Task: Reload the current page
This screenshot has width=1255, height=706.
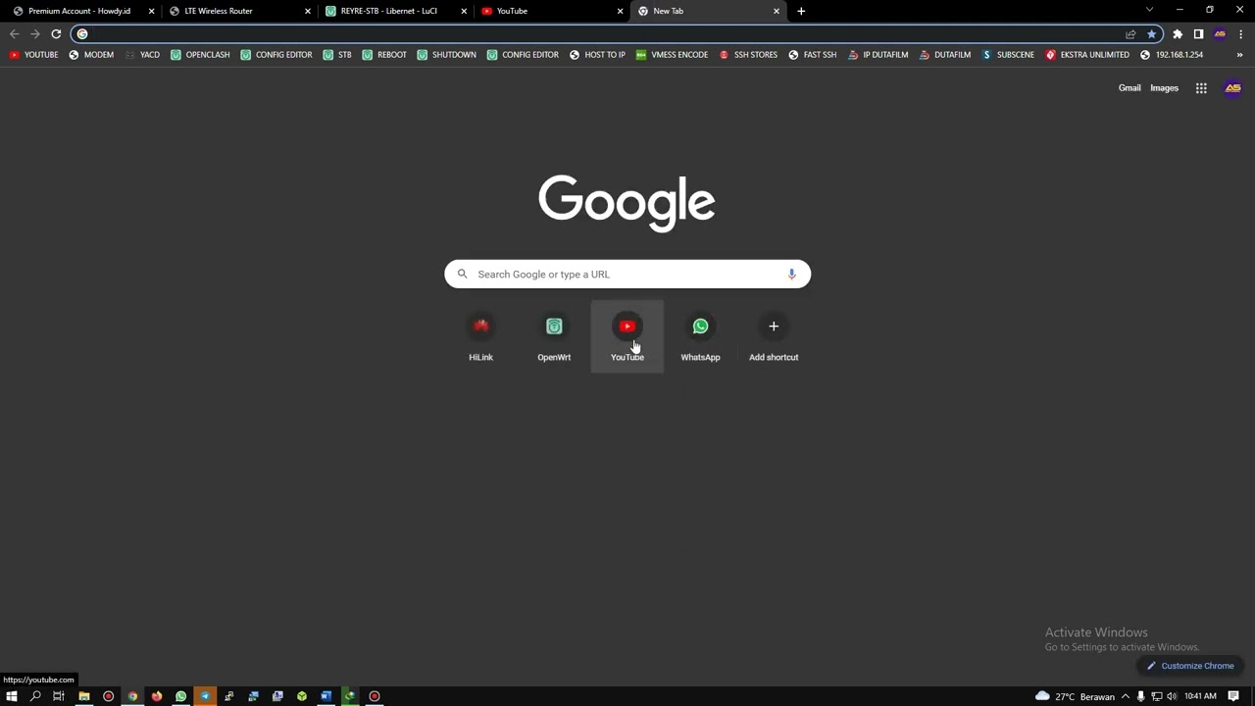Action: click(56, 34)
